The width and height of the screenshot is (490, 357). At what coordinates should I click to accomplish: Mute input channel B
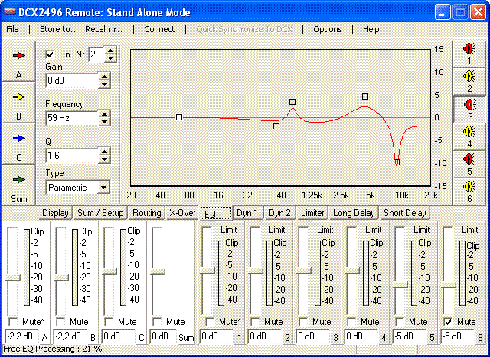click(x=60, y=322)
